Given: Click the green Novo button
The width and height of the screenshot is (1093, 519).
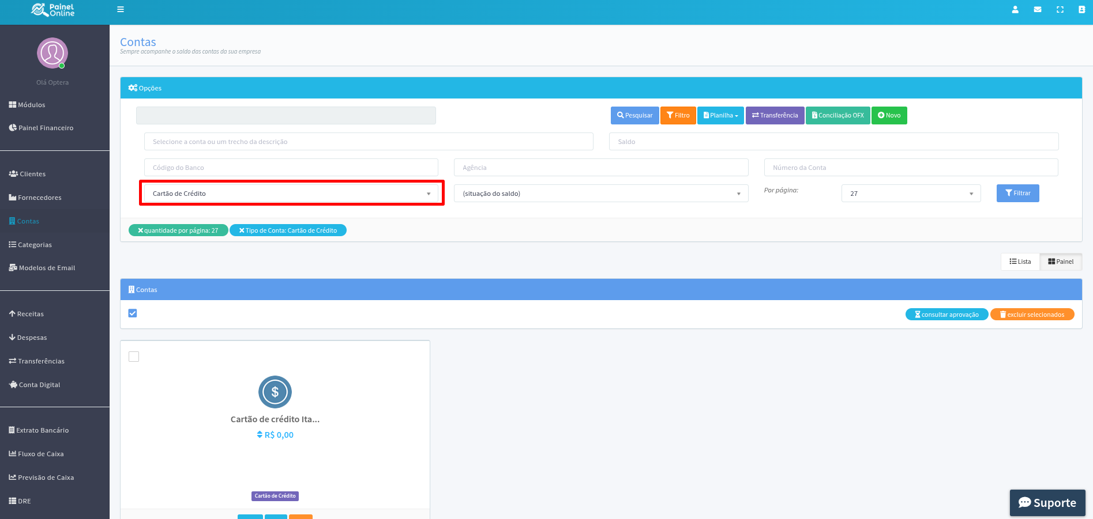Looking at the screenshot, I should coord(889,115).
